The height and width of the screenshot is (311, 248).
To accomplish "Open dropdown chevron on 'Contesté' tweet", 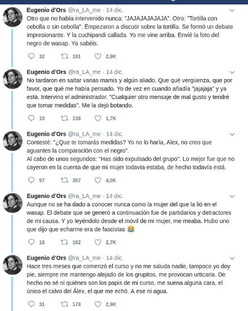I will 232,134.
